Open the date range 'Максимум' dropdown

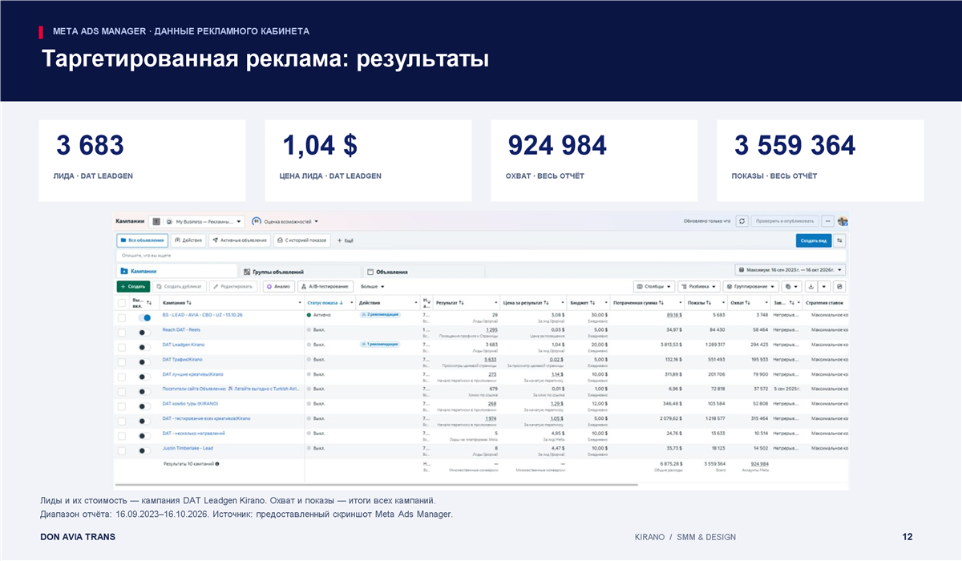(790, 272)
